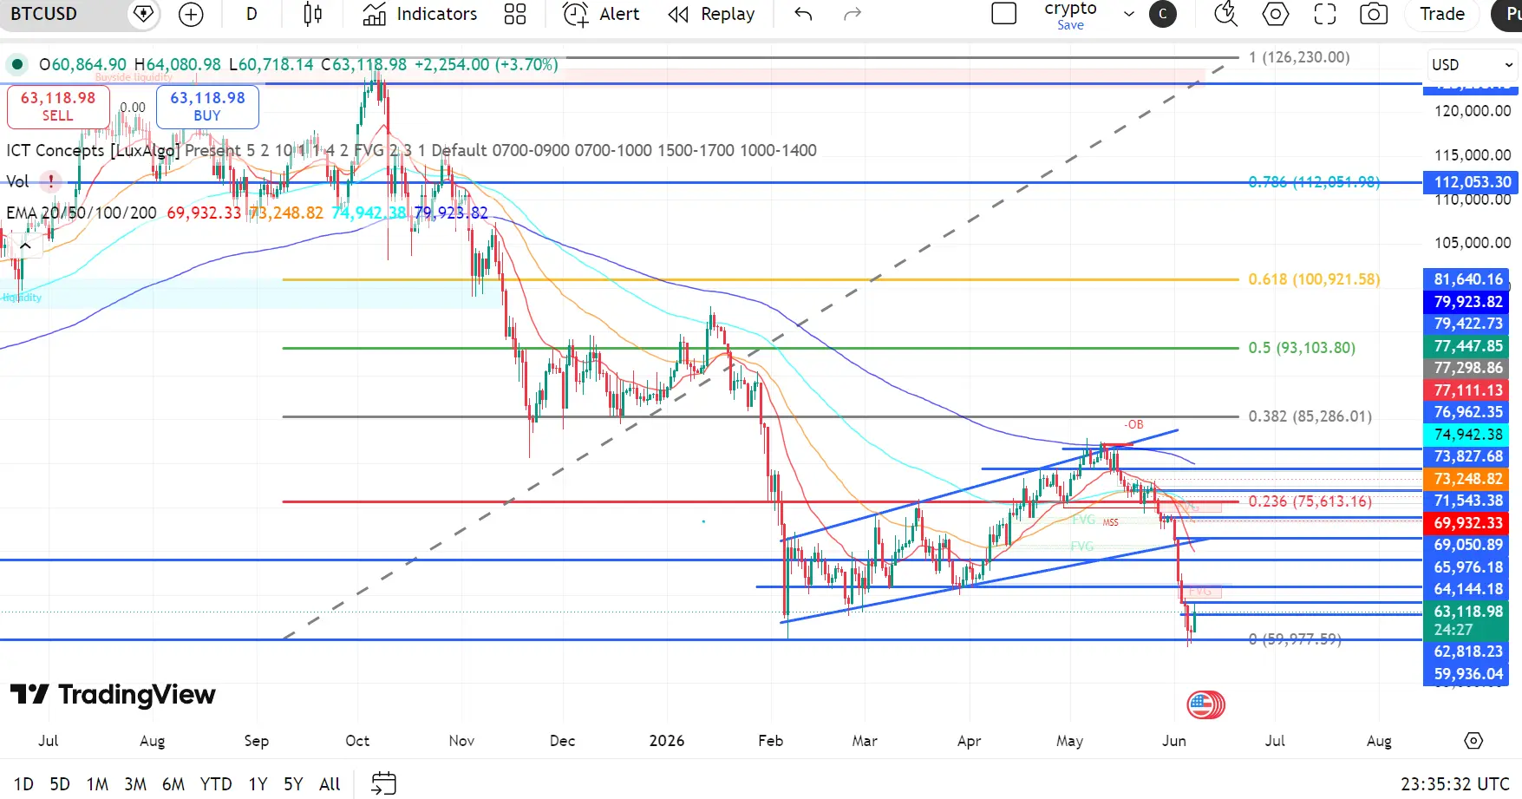
Task: Start Bar Replay mode
Action: pos(711,14)
